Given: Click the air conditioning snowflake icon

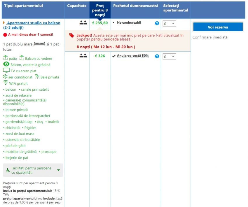Looking at the screenshot, I should point(6,77).
